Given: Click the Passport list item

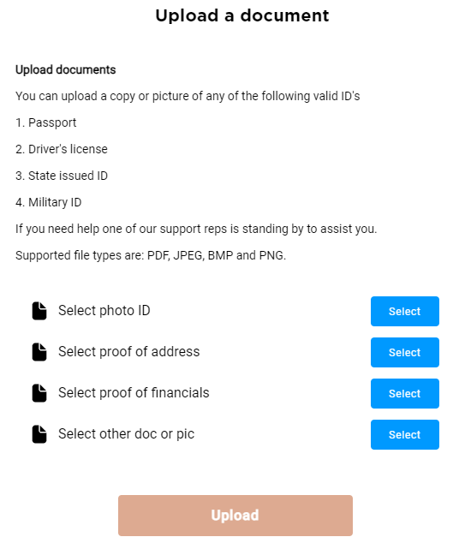Looking at the screenshot, I should [45, 123].
